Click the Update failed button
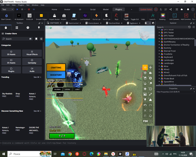The height and width of the screenshot is (157, 196). coord(146,9)
